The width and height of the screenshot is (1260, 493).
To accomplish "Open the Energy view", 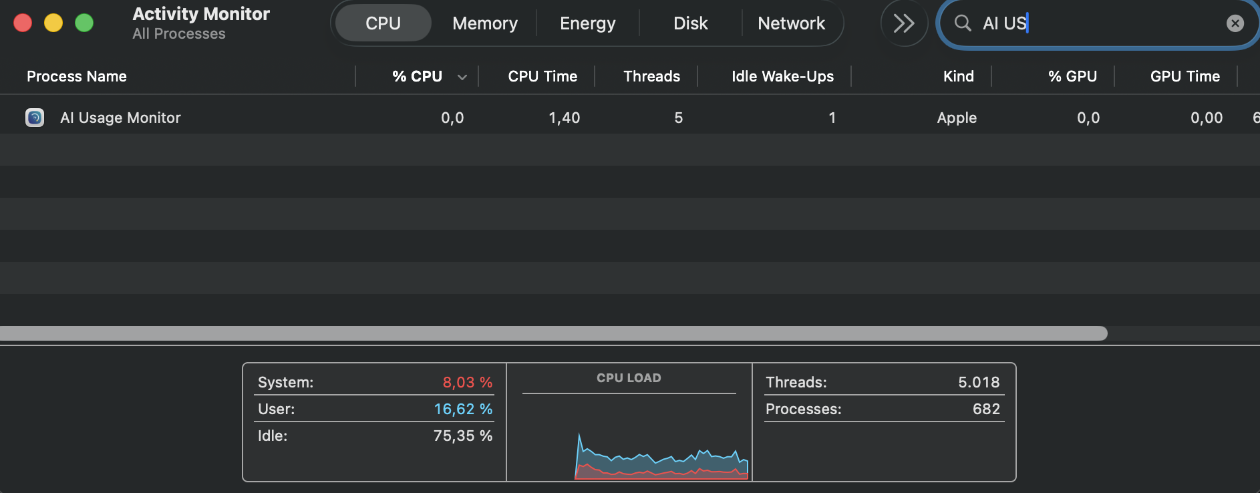I will click(x=587, y=23).
